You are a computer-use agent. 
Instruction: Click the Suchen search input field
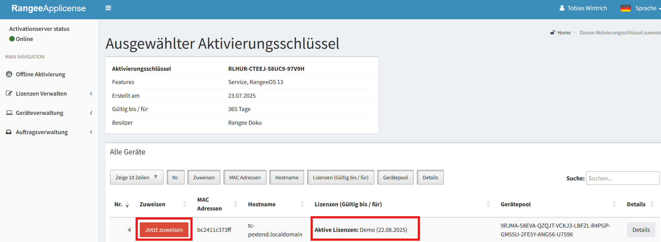622,178
